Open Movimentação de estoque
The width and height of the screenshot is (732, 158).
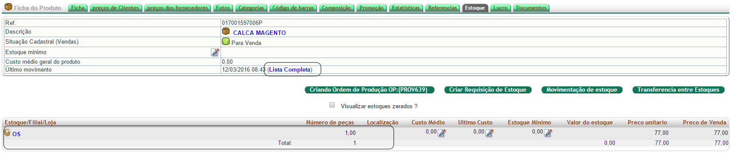(x=582, y=89)
